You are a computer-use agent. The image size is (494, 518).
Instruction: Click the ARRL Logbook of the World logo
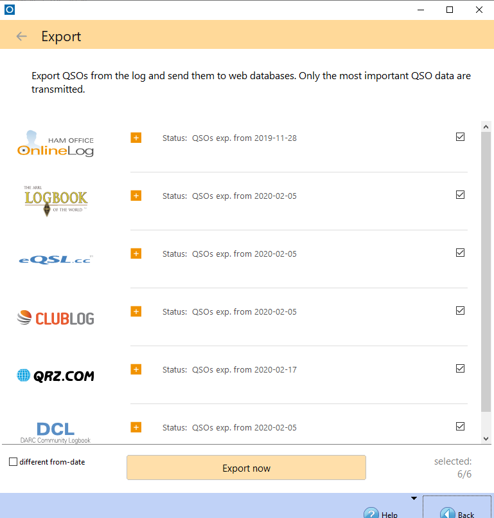pos(56,201)
